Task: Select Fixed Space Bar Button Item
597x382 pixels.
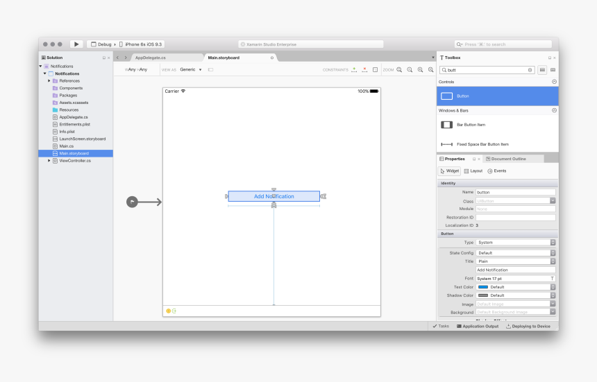Action: pos(482,144)
